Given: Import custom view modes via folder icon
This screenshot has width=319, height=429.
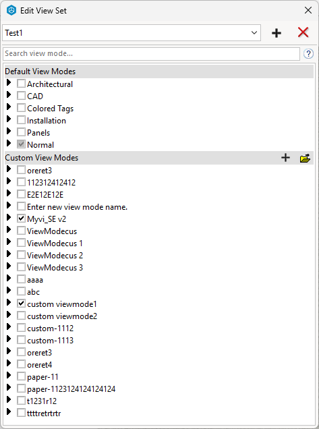Looking at the screenshot, I should (x=305, y=158).
